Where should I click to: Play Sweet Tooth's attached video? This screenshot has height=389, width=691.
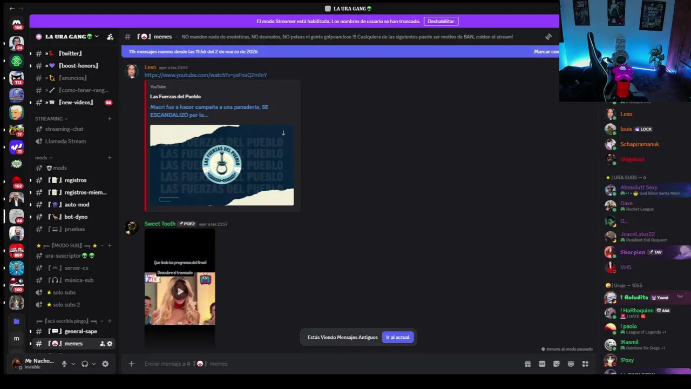(180, 292)
